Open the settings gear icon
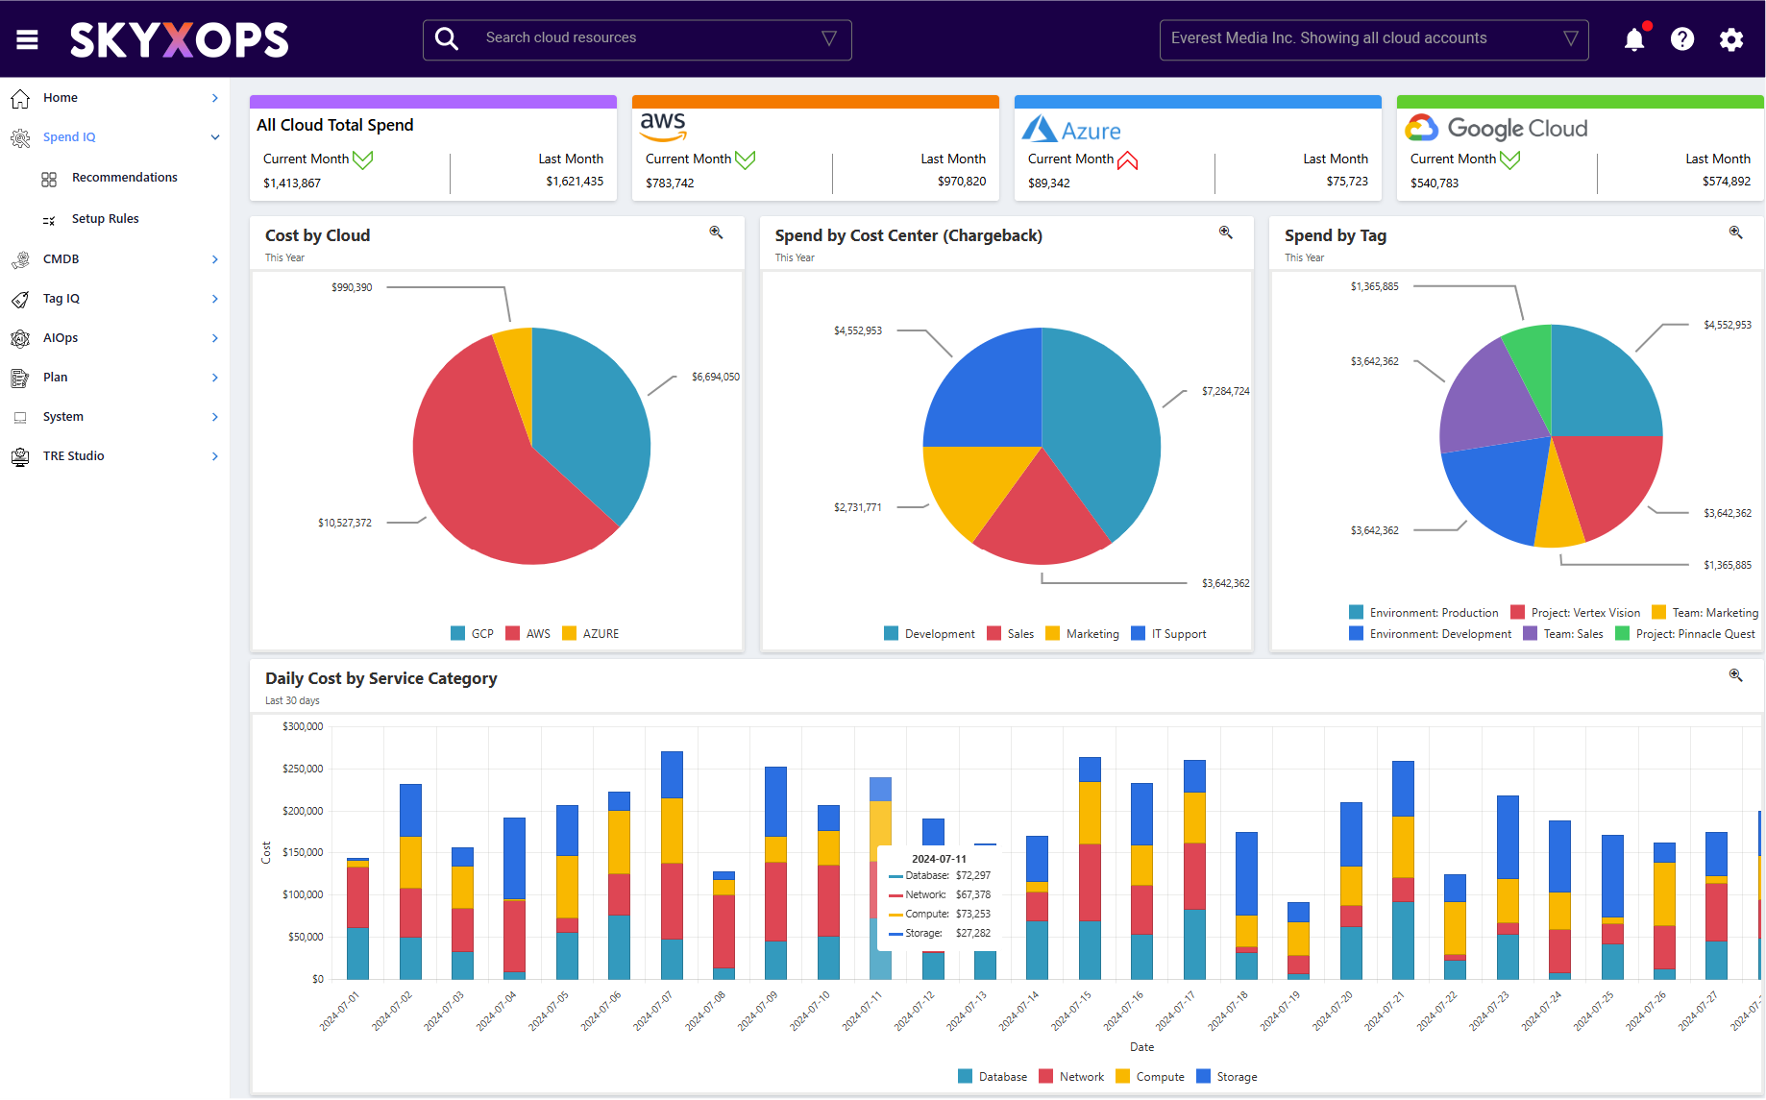 click(1730, 39)
